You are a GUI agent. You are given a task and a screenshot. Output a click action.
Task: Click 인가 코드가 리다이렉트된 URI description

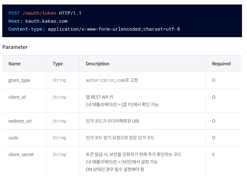click(x=112, y=121)
